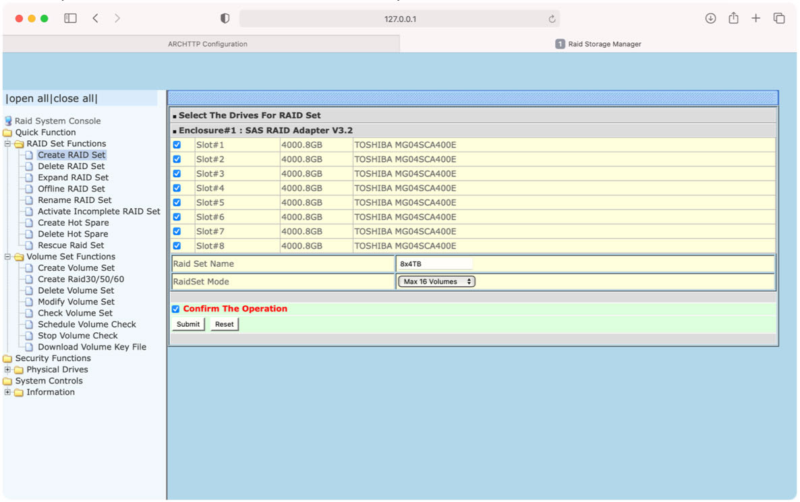Click the Submit button

coord(188,323)
